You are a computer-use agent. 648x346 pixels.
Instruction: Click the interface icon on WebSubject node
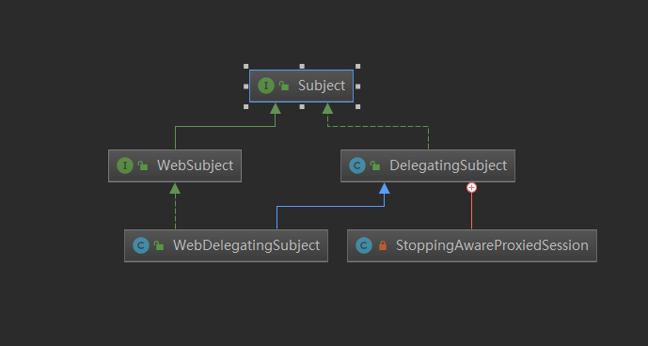pyautogui.click(x=125, y=165)
